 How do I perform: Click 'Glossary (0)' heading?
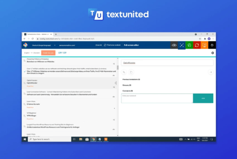pos(127,85)
